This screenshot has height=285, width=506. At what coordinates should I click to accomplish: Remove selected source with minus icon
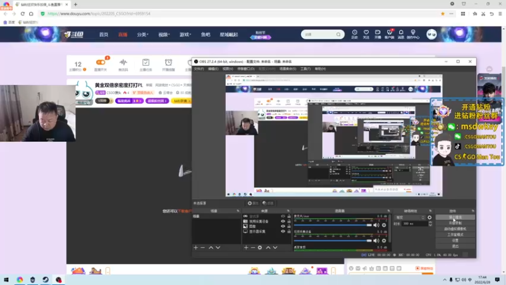[252, 248]
